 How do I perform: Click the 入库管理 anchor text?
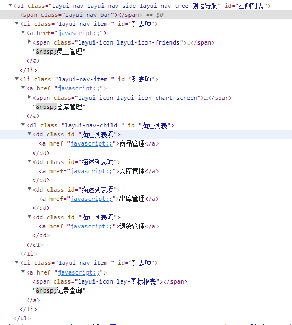(x=132, y=171)
